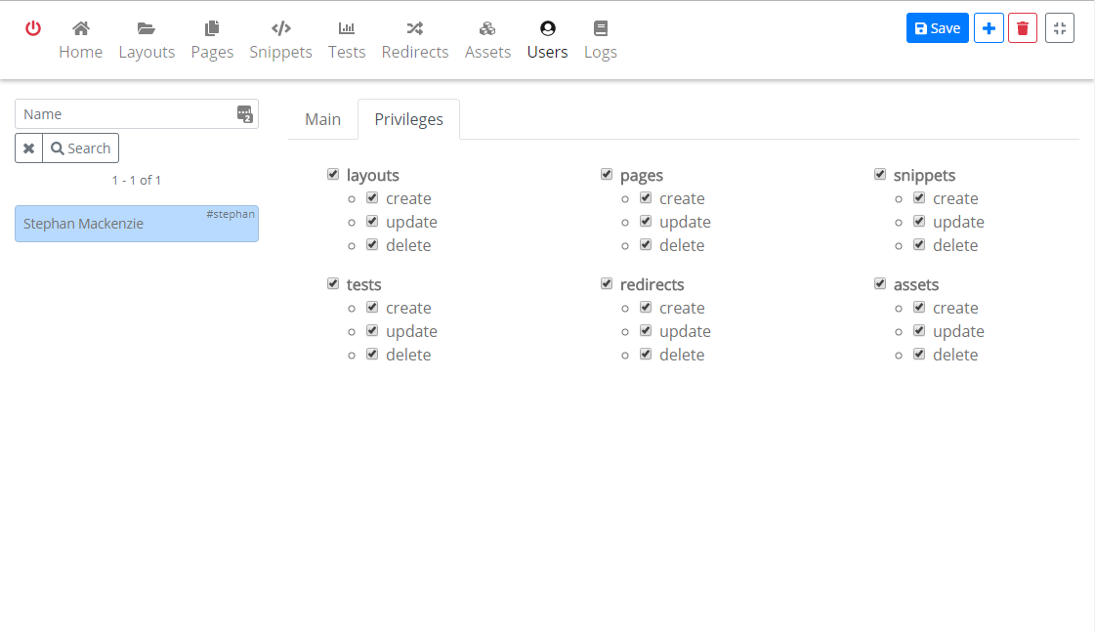Open the Tests chart section
The height and width of the screenshot is (633, 1095).
tap(347, 40)
